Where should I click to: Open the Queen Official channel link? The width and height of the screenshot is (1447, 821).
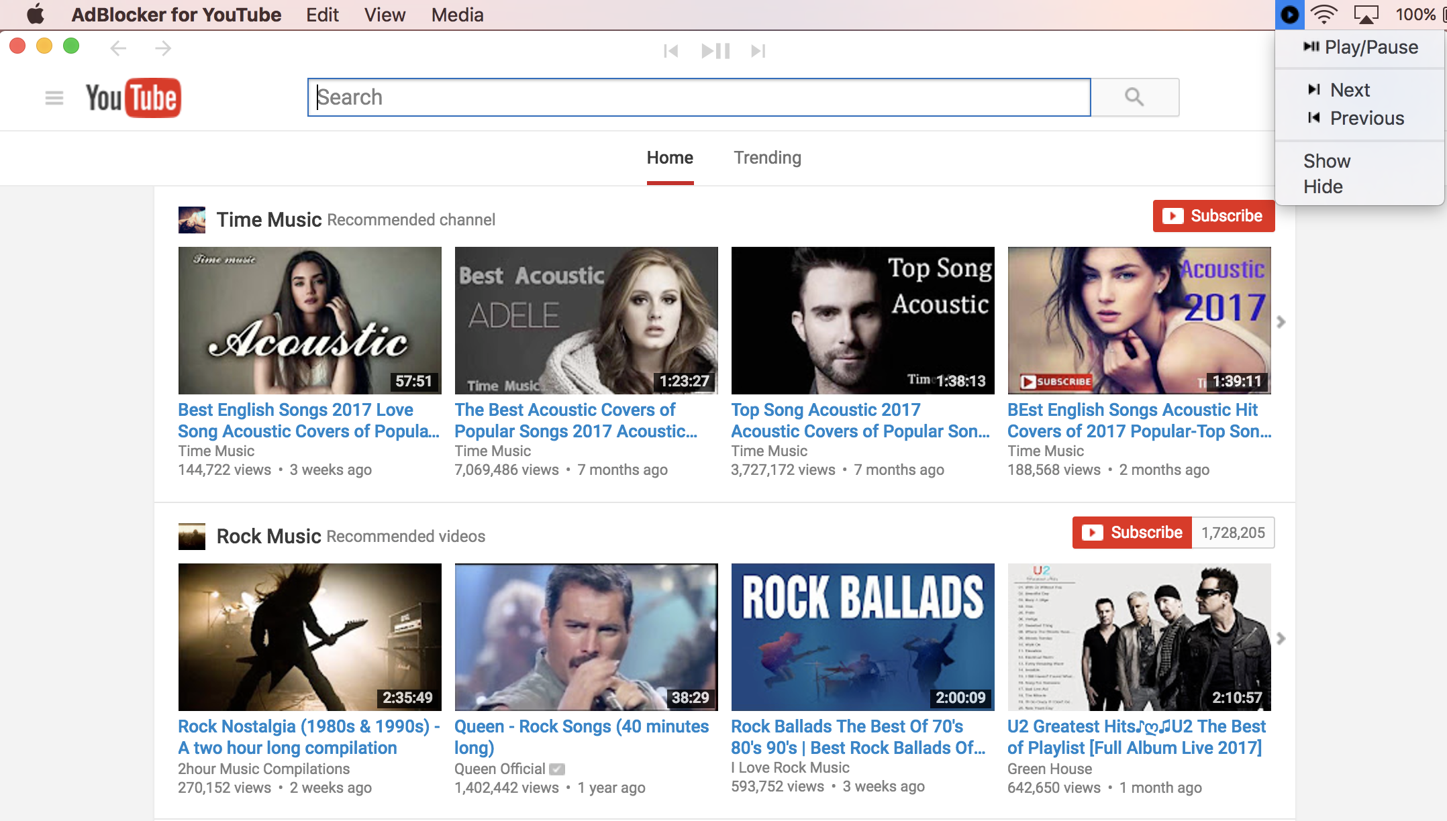(500, 769)
